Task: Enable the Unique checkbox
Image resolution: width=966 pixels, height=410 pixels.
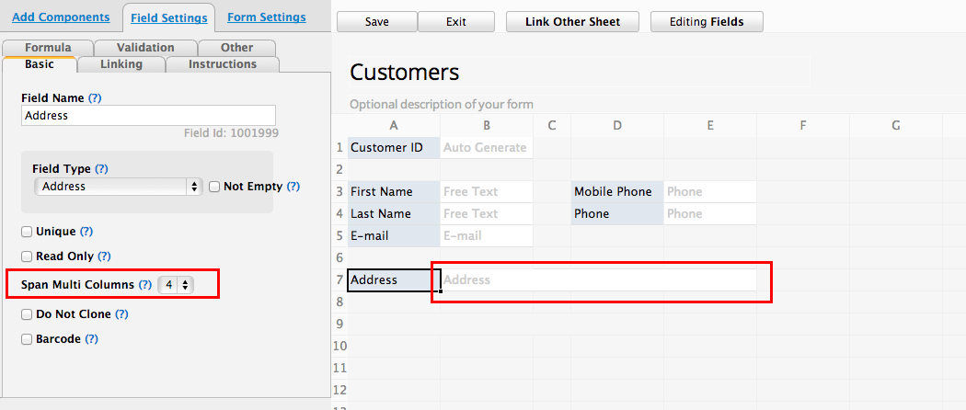Action: [x=27, y=232]
